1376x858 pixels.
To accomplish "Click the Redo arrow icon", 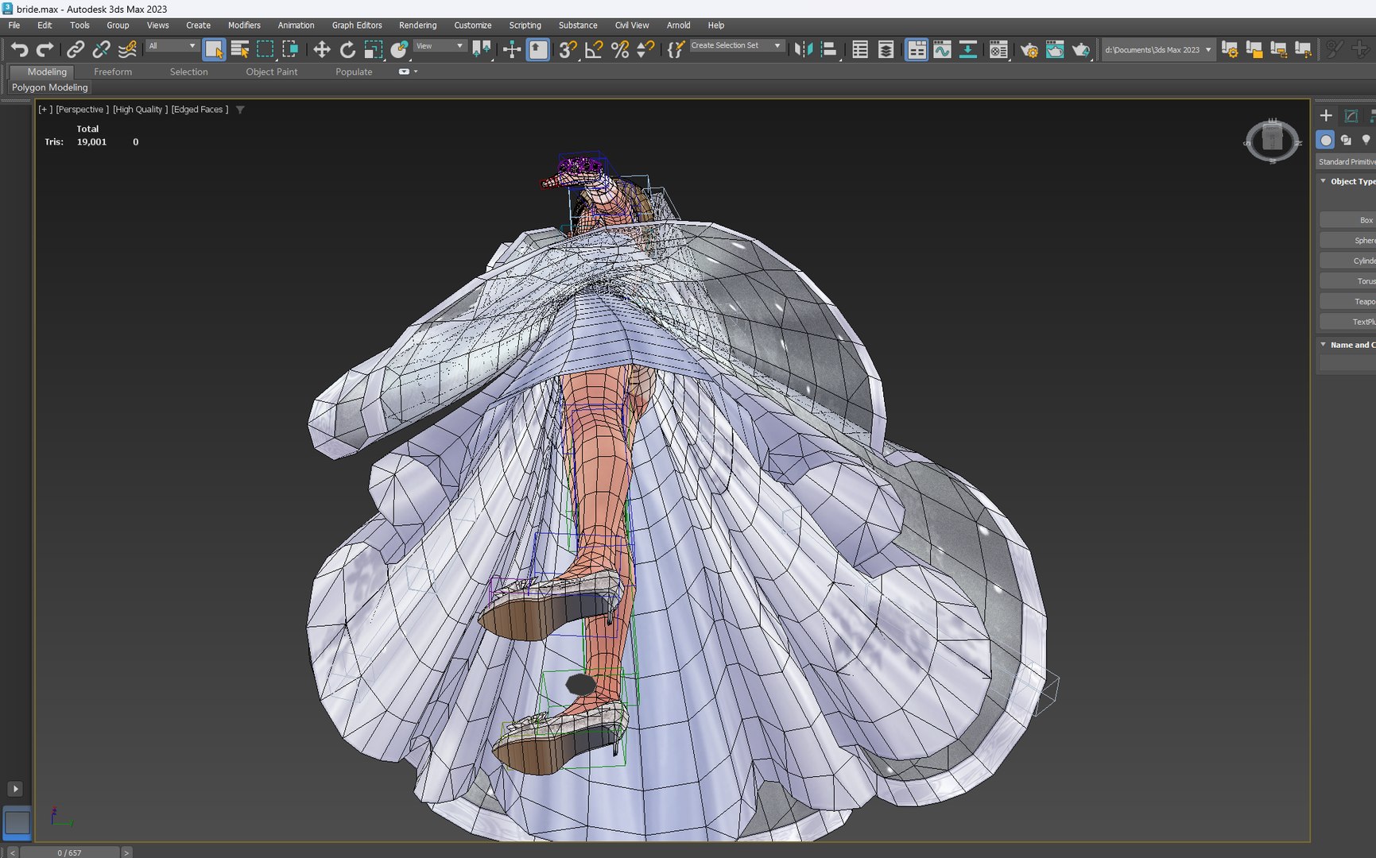I will 45,50.
